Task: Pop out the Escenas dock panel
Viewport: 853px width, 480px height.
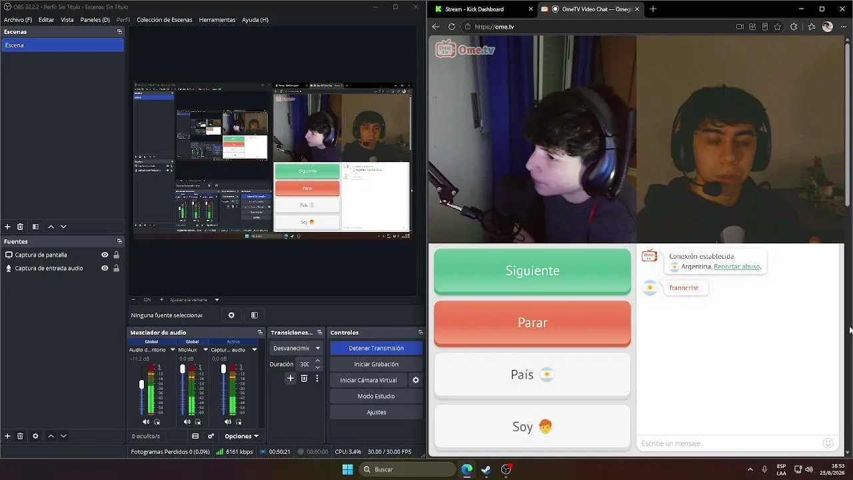Action: click(120, 32)
